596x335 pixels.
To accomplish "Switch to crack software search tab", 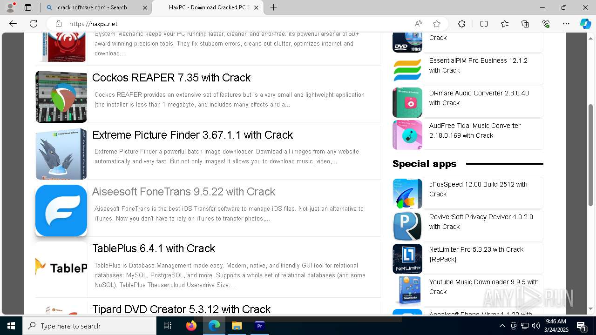I will click(x=96, y=7).
